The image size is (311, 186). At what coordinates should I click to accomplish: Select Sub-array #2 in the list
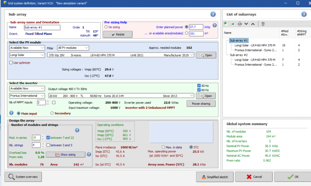coord(239,55)
